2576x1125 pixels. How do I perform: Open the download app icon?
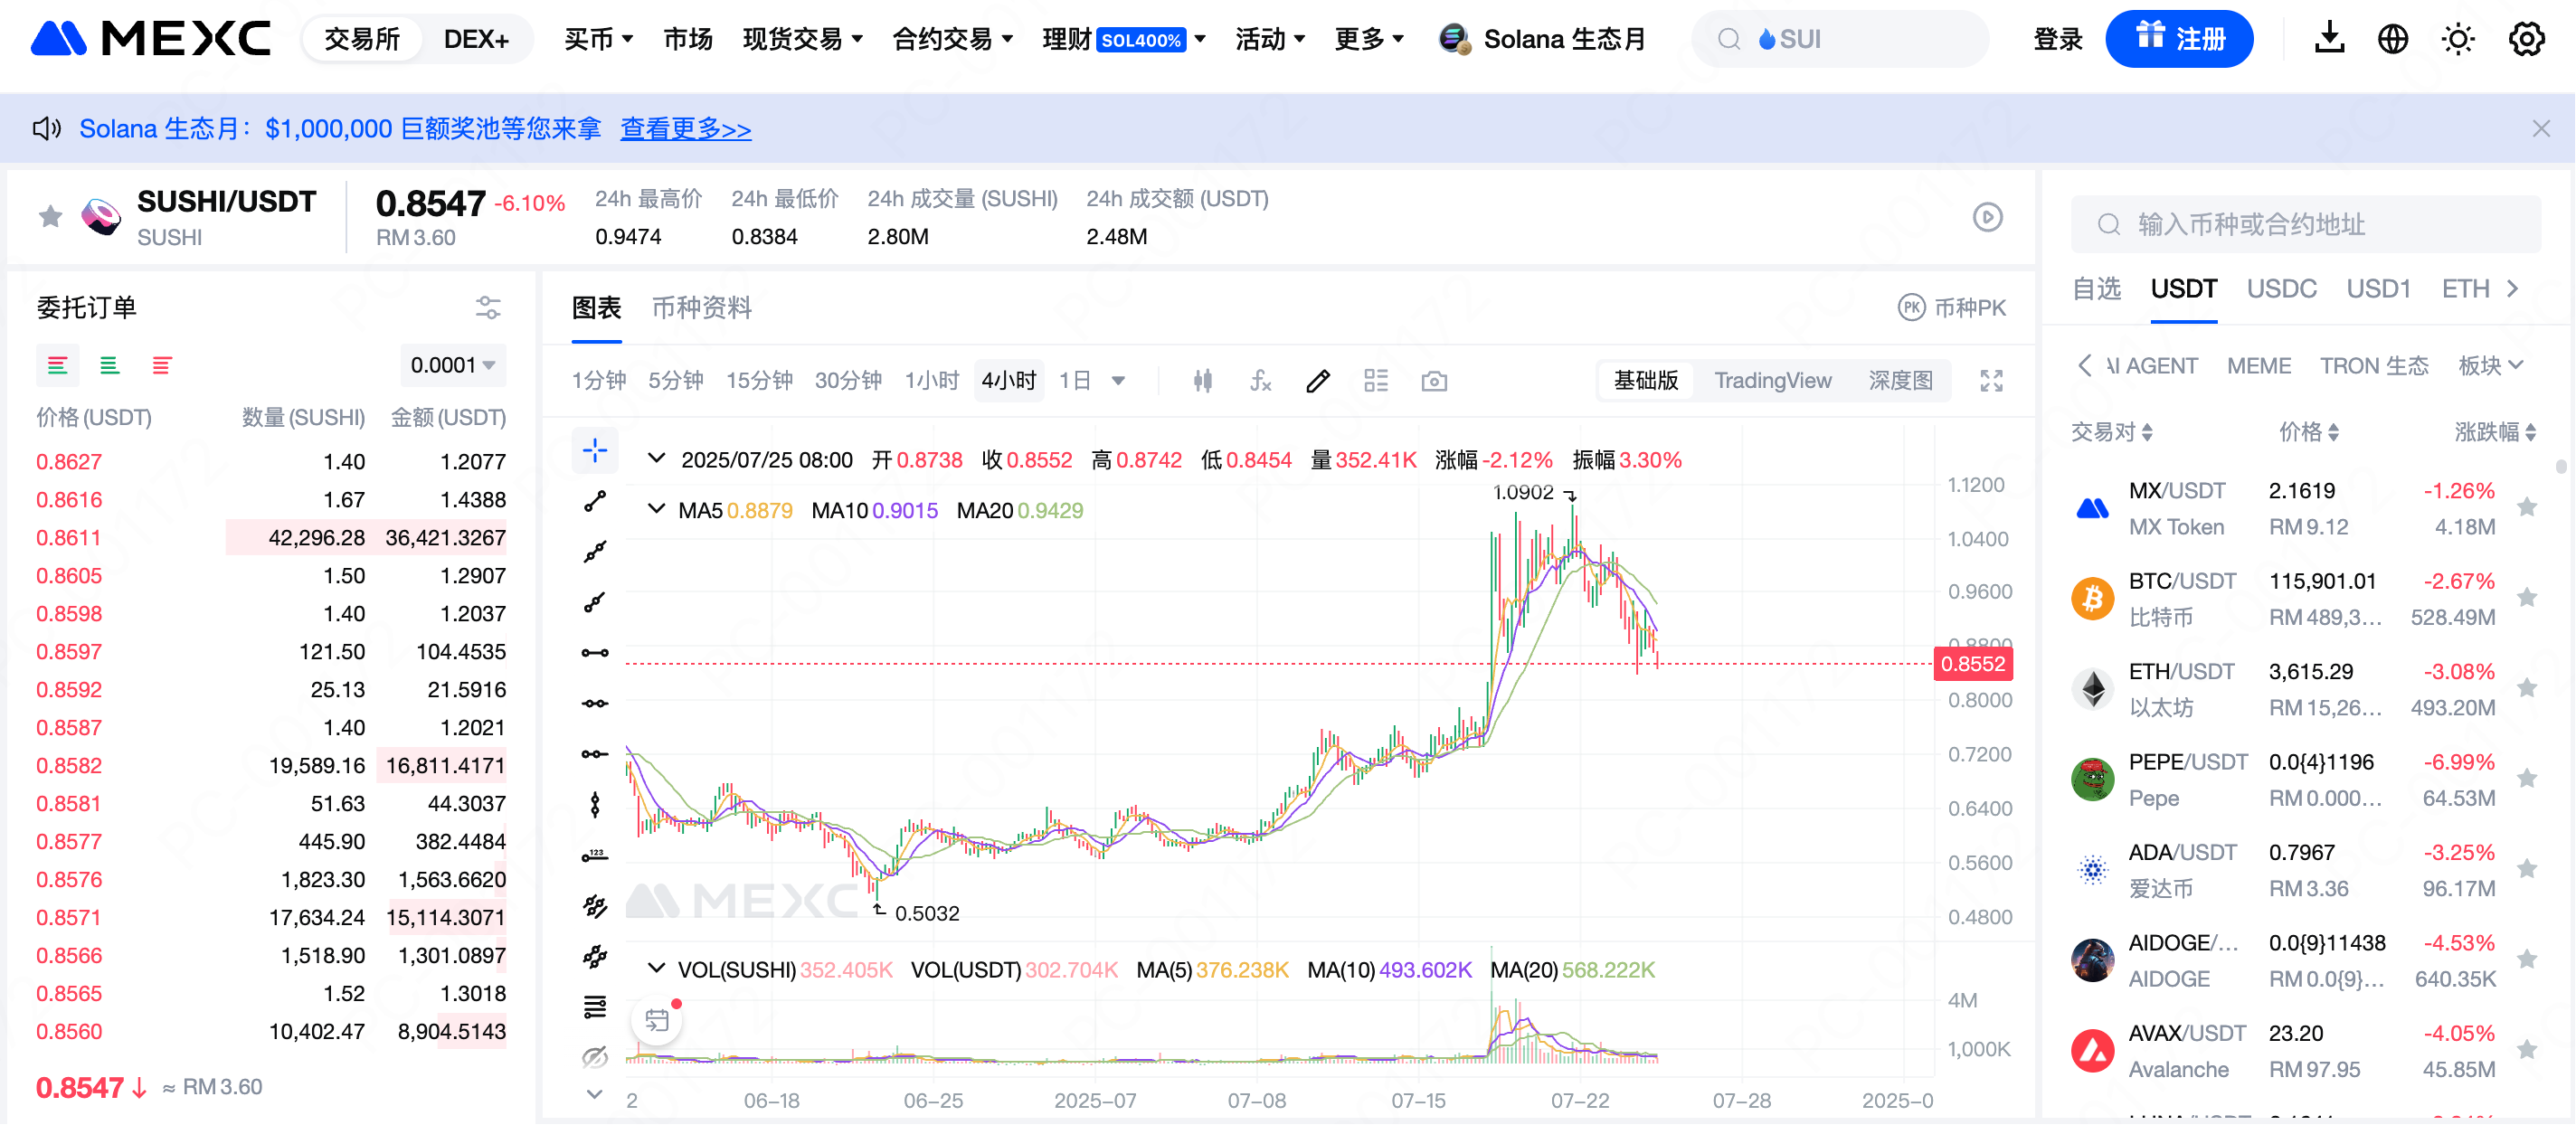2329,39
